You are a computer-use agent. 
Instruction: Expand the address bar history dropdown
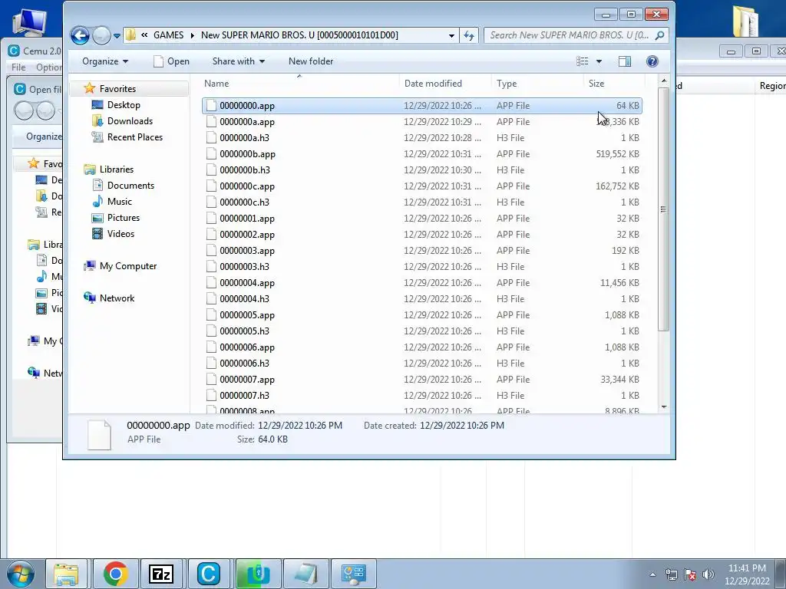coord(451,35)
